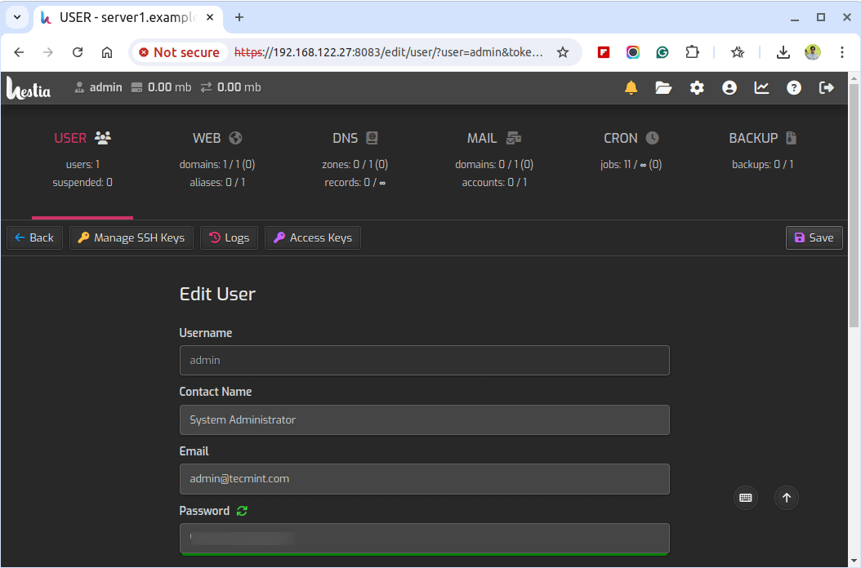Click the Not secure site warning
Screen dimensions: 861x568
(180, 52)
